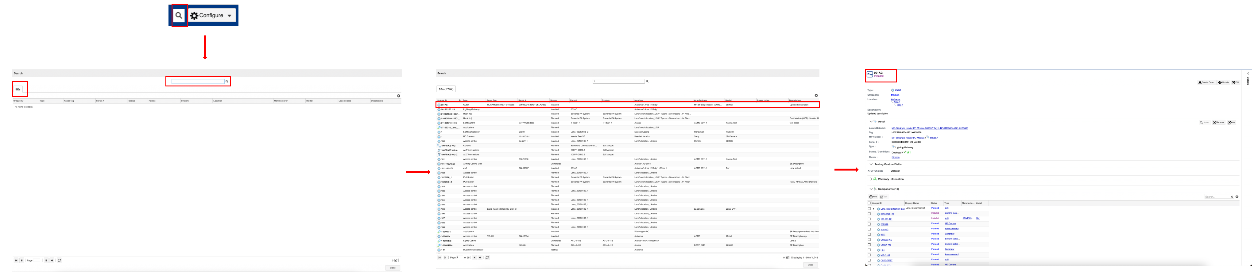
Task: Open the MR-50 single reader I/O Module asset link
Action: coord(930,128)
